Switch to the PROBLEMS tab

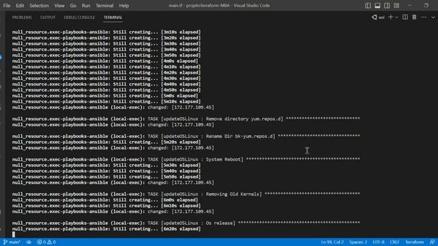coord(22,17)
